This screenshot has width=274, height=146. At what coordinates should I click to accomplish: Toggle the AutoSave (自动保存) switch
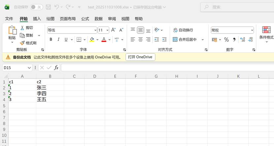coord(36,7)
